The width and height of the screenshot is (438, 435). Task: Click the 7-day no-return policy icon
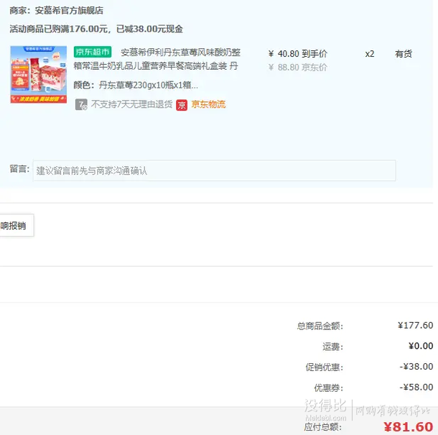coord(81,105)
